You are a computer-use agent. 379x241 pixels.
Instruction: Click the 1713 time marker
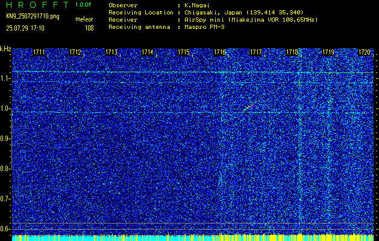tap(111, 52)
